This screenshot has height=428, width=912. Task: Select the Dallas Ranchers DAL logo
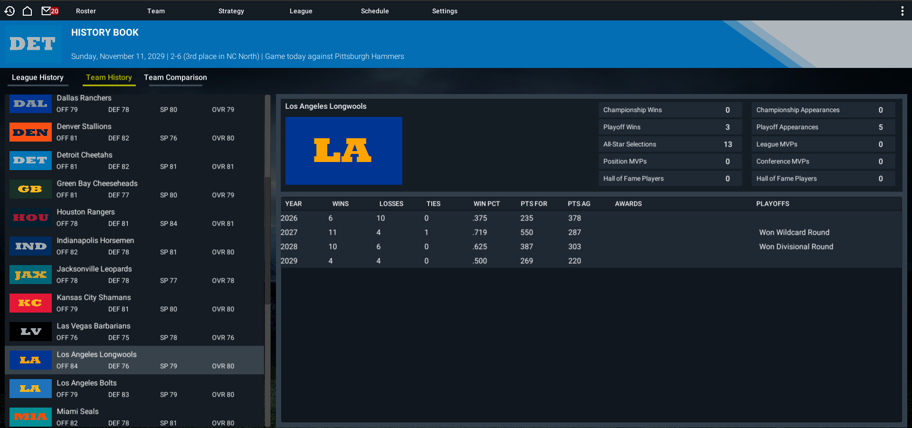click(30, 104)
